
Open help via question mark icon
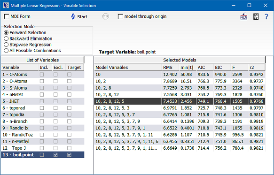coord(266,16)
